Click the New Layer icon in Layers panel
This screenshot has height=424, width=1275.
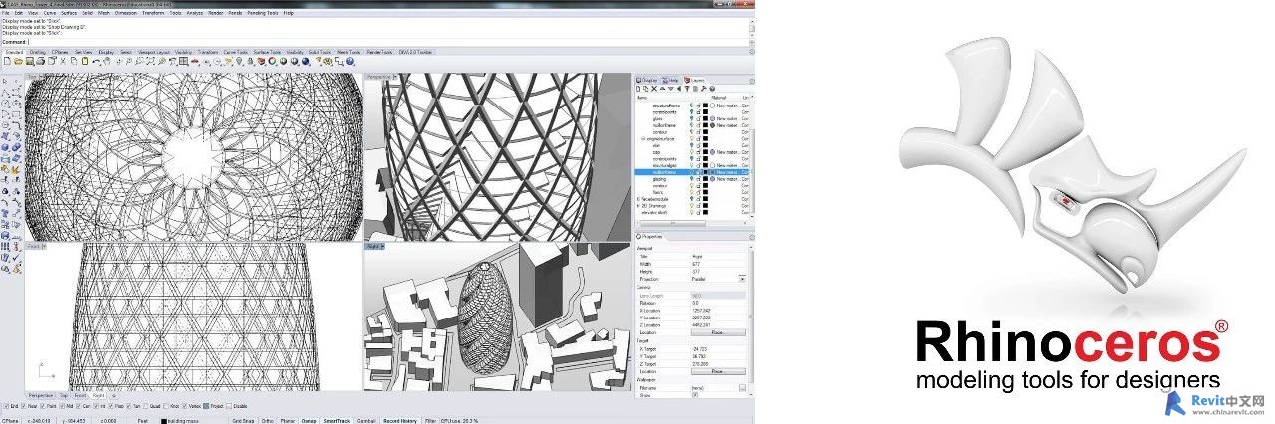[x=637, y=88]
